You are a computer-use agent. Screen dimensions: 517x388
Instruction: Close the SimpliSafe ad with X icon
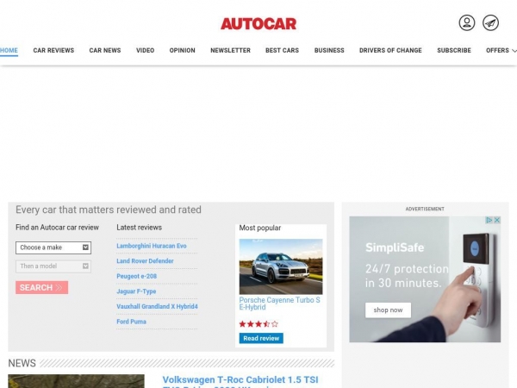[x=497, y=220]
